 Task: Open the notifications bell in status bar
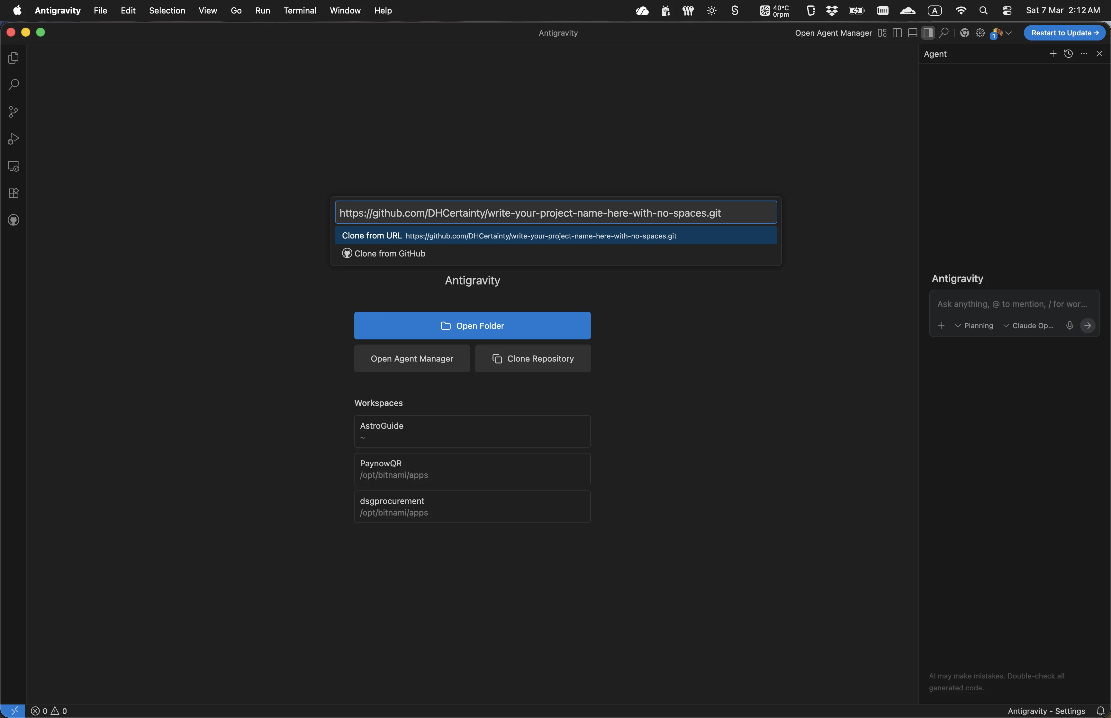click(x=1100, y=711)
